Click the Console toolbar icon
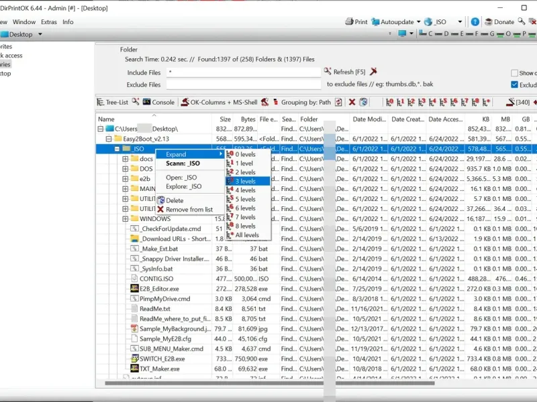 click(x=146, y=103)
